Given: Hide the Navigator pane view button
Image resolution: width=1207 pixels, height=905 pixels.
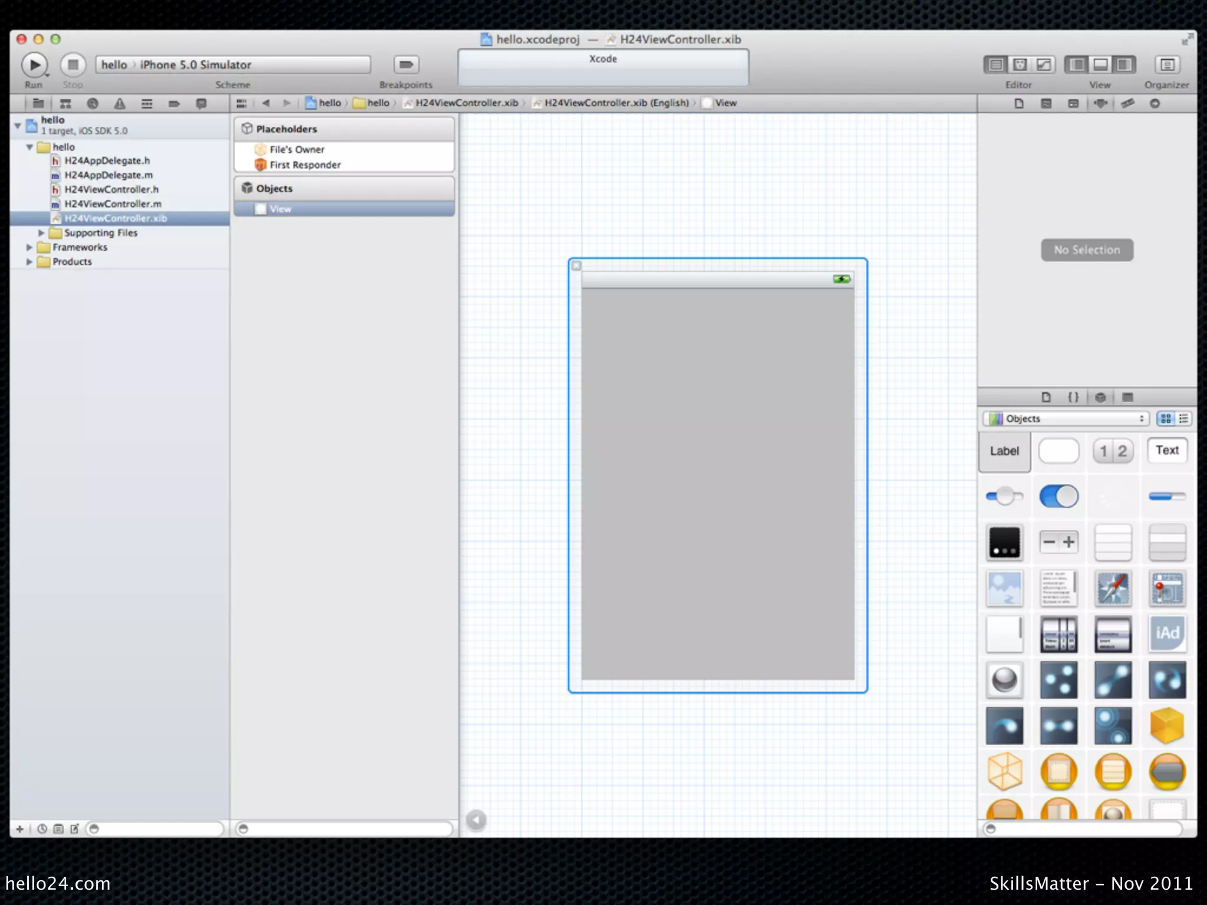Looking at the screenshot, I should [x=1077, y=65].
